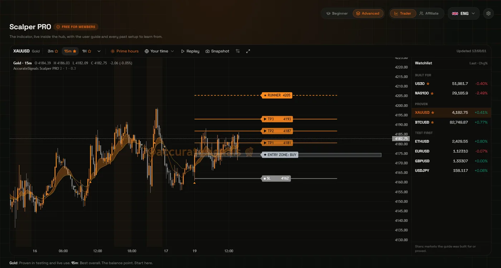
Task: Switch to the Trader view
Action: pos(403,13)
